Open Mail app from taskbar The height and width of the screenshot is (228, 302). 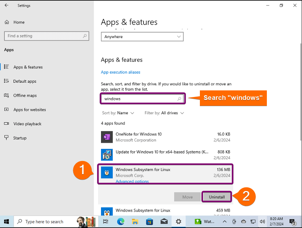pos(164,222)
